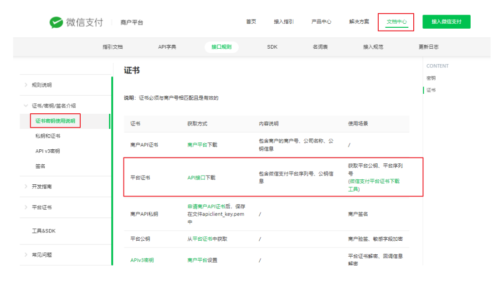Go to 产品中心 in top navigation
Screen dimensions: 493x282
321,22
